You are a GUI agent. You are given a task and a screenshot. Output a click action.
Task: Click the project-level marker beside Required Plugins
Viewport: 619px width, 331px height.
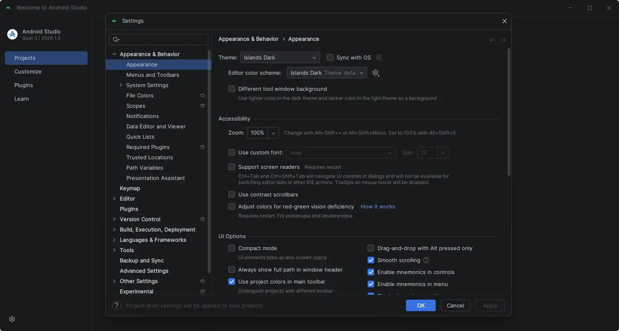202,147
